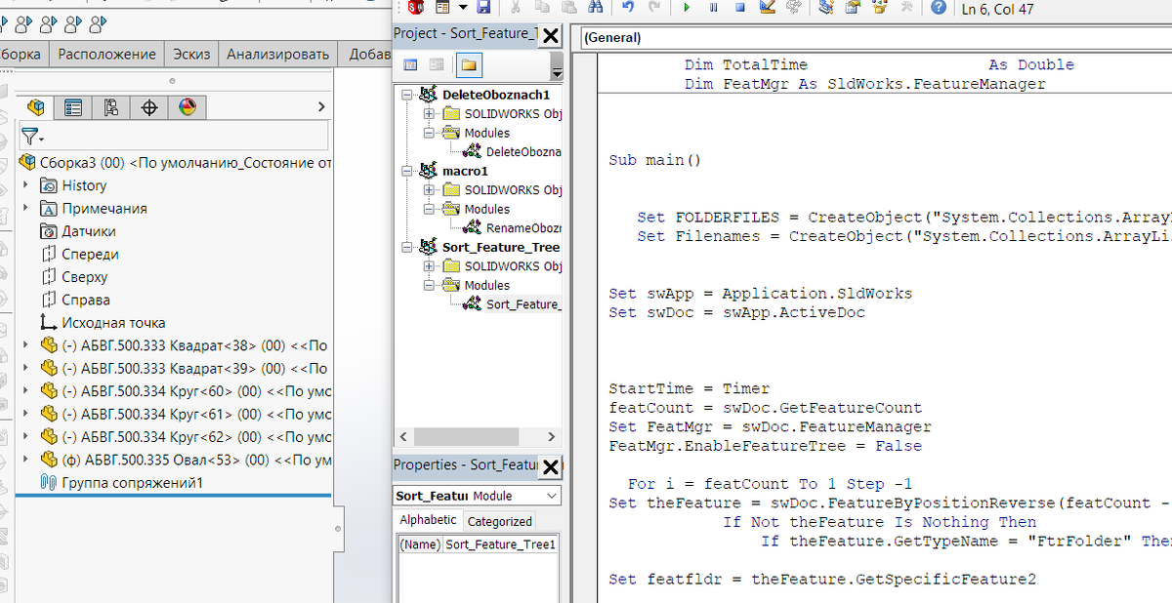Screen dimensions: 1172x603
Task: Select the Sort_Feature_ module
Action: point(512,303)
